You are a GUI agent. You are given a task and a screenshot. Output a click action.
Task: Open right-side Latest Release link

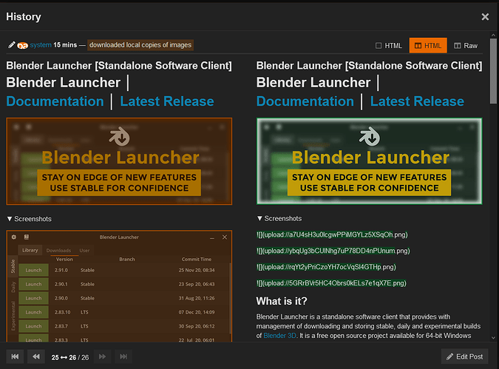(417, 101)
